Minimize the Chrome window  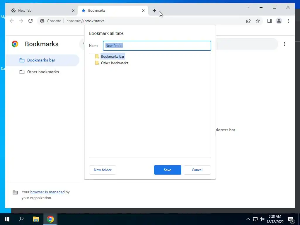(x=261, y=7)
